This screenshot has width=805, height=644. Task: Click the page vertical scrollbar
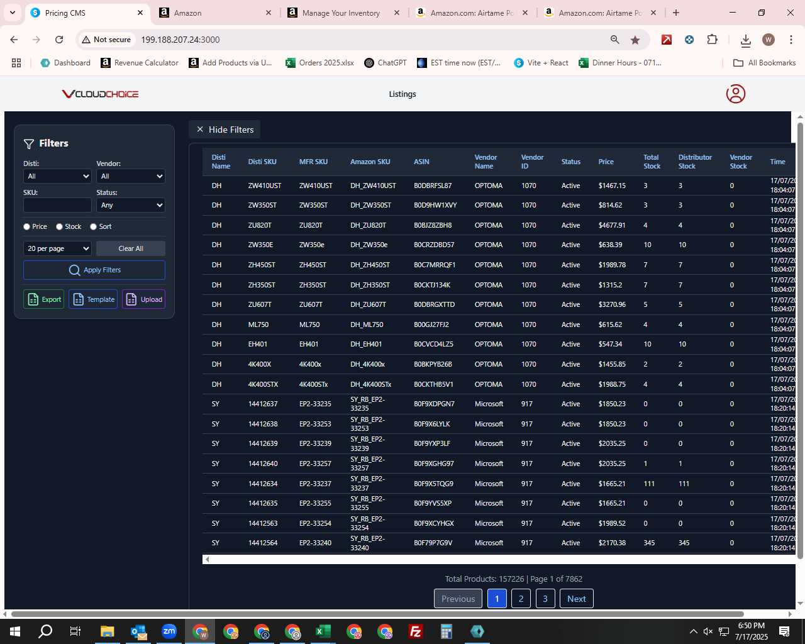[800, 340]
